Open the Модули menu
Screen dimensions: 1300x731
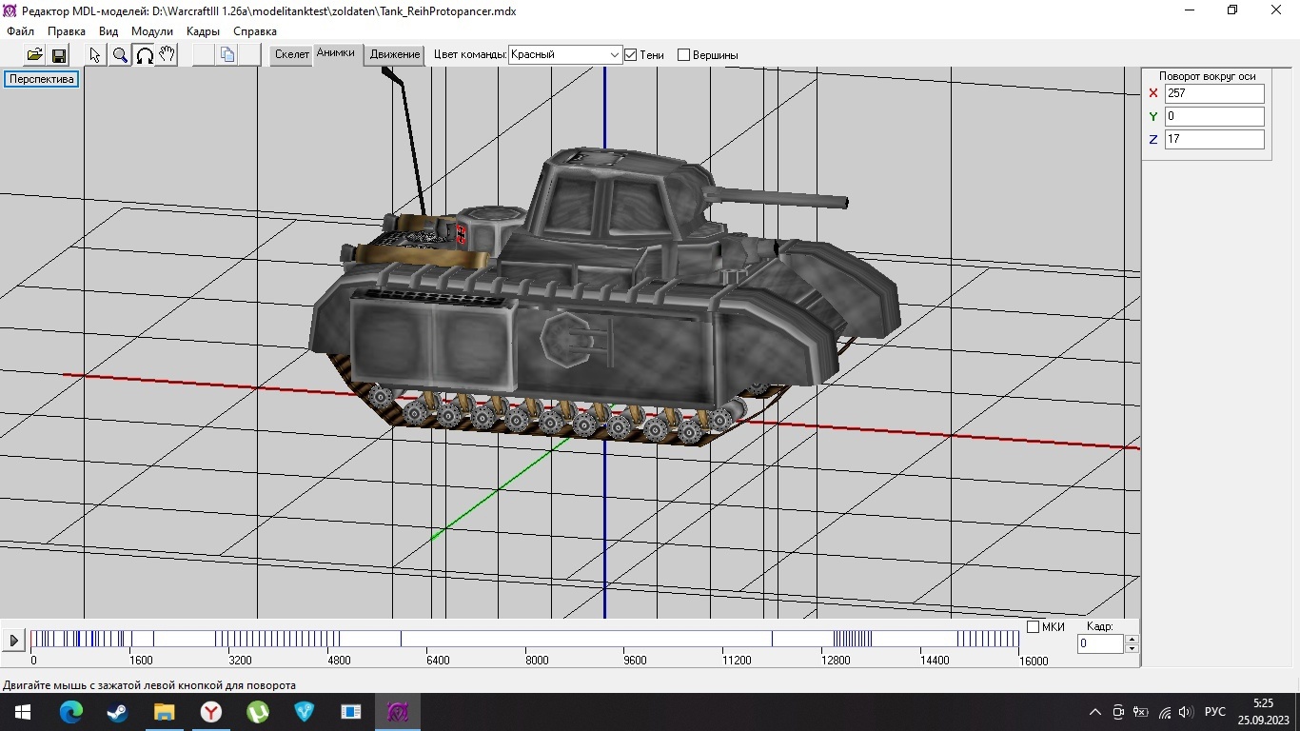pyautogui.click(x=152, y=31)
